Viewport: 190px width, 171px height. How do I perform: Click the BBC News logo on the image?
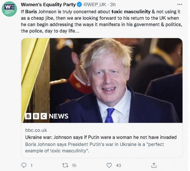(46, 116)
